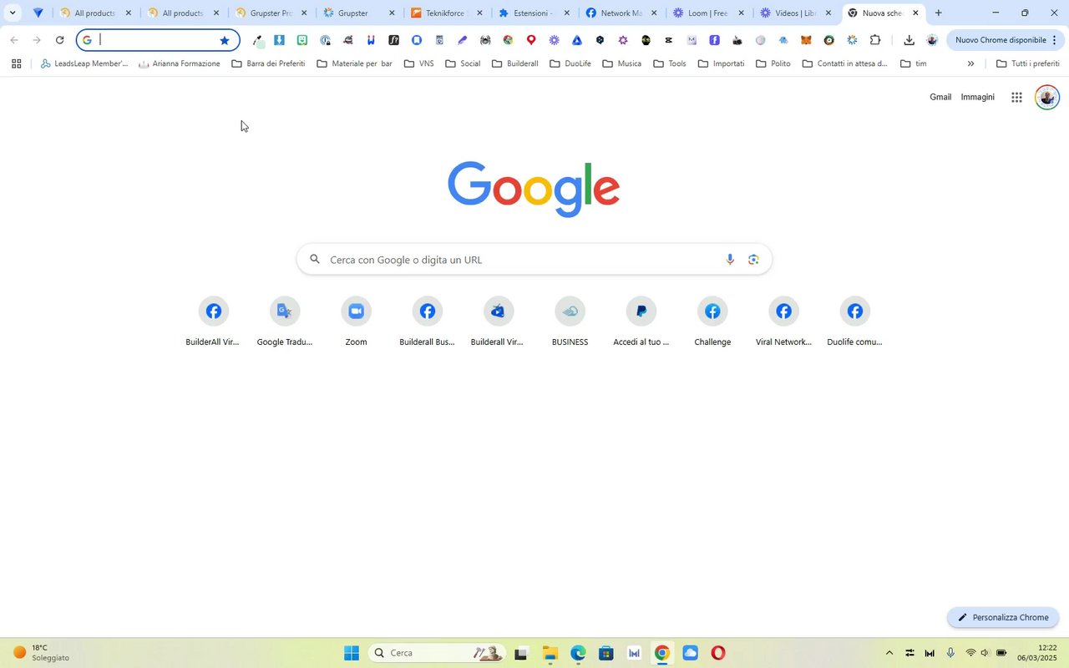This screenshot has width=1069, height=668.
Task: Open the Windows Start menu
Action: (352, 653)
